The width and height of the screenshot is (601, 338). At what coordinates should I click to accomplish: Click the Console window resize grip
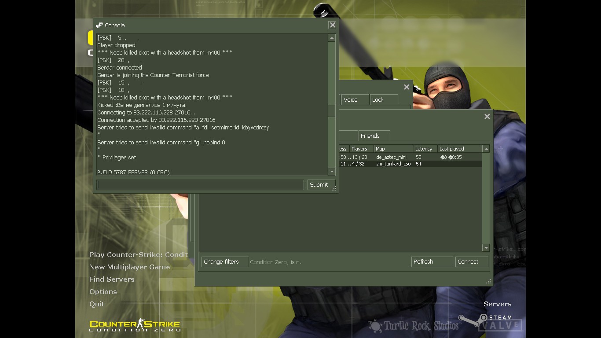(x=334, y=189)
